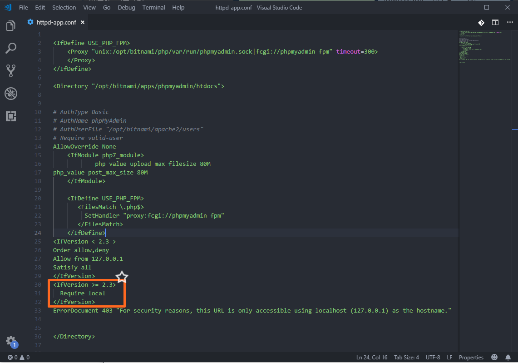Click the "ErrorDocument 403" line
Image resolution: width=518 pixels, height=363 pixels.
click(x=252, y=310)
